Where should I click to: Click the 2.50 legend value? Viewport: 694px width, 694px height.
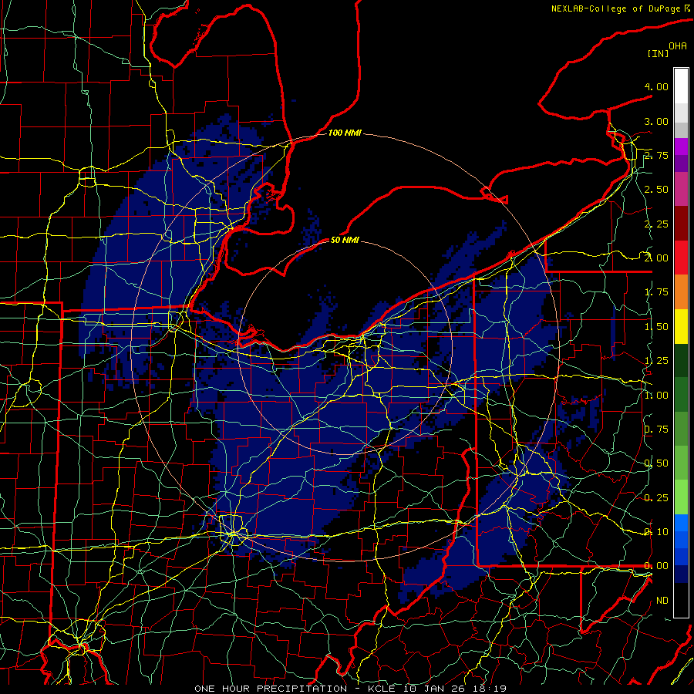tap(656, 190)
